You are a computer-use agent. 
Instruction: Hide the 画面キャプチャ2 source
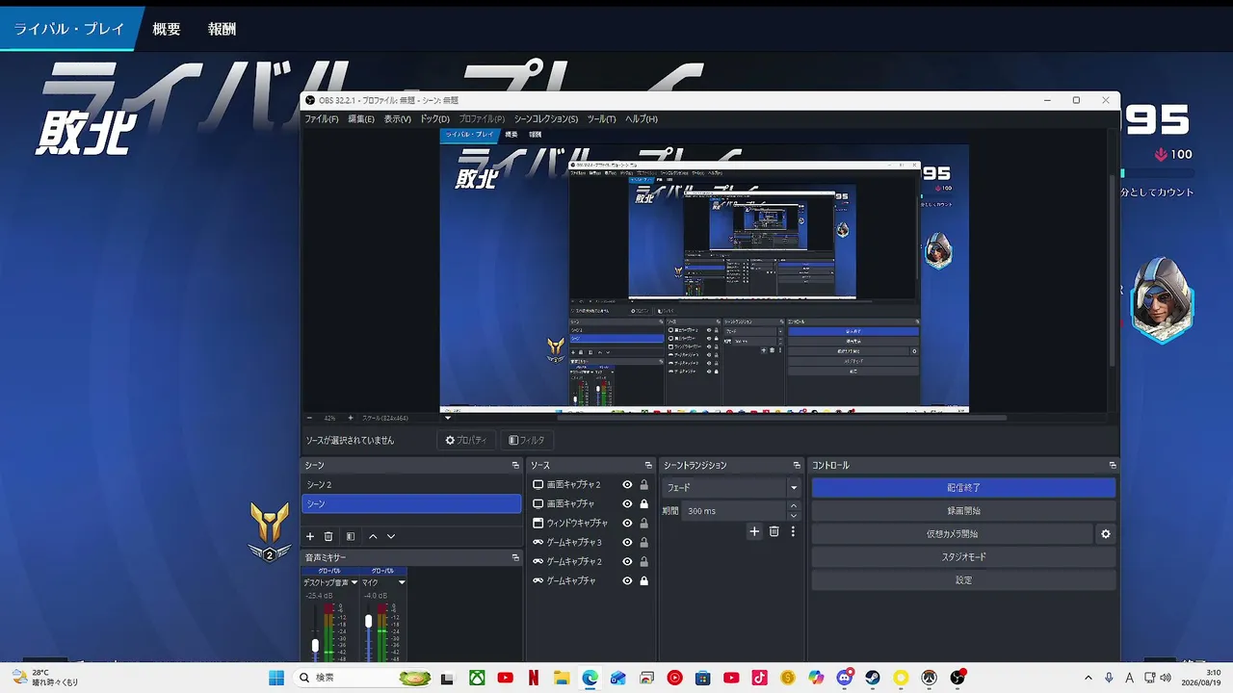[627, 485]
